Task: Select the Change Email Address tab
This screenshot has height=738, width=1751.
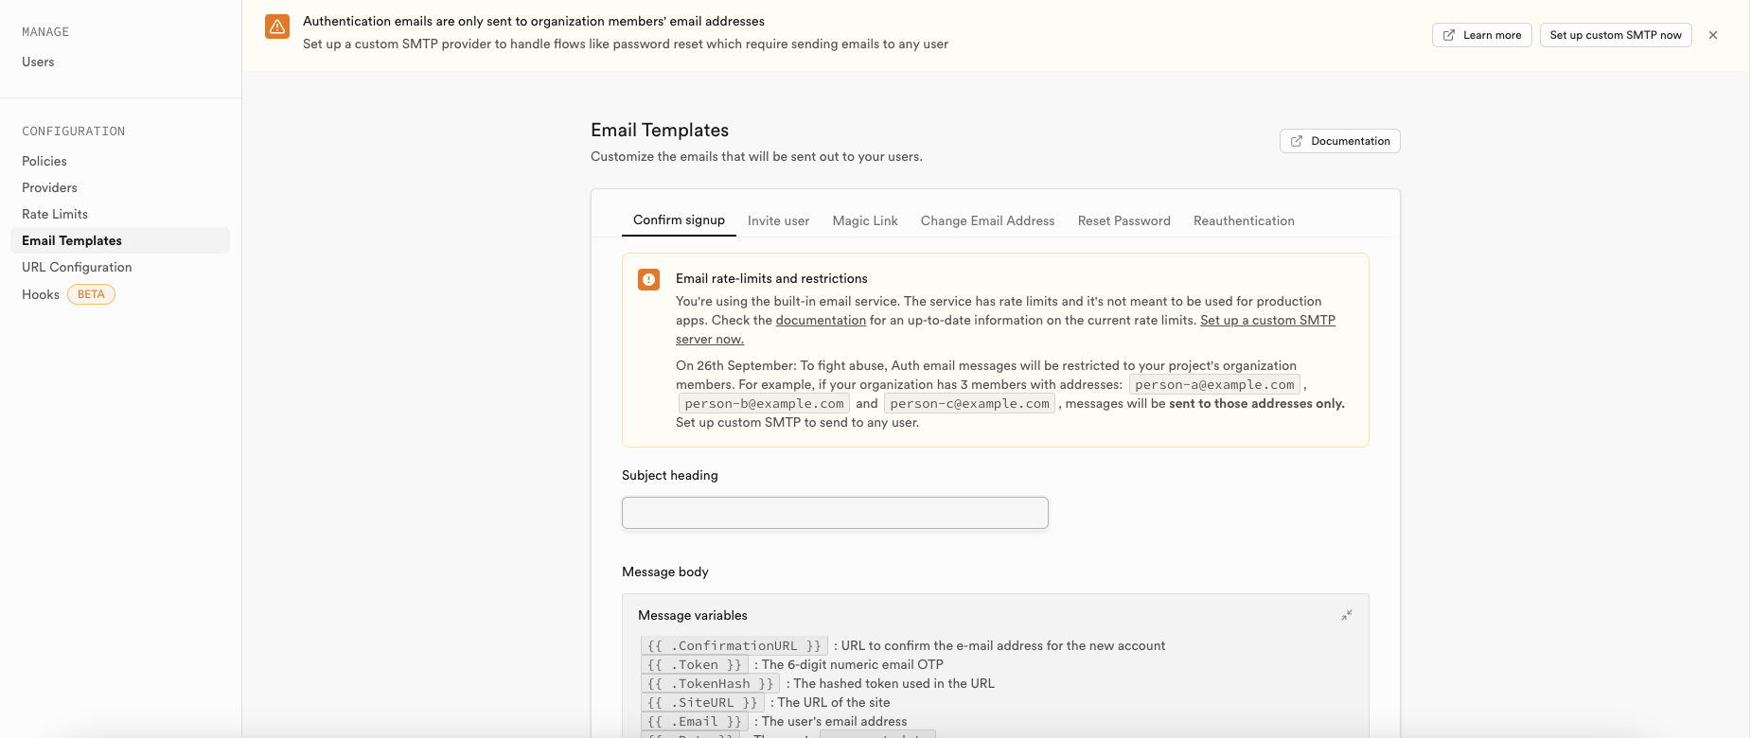Action: (987, 220)
